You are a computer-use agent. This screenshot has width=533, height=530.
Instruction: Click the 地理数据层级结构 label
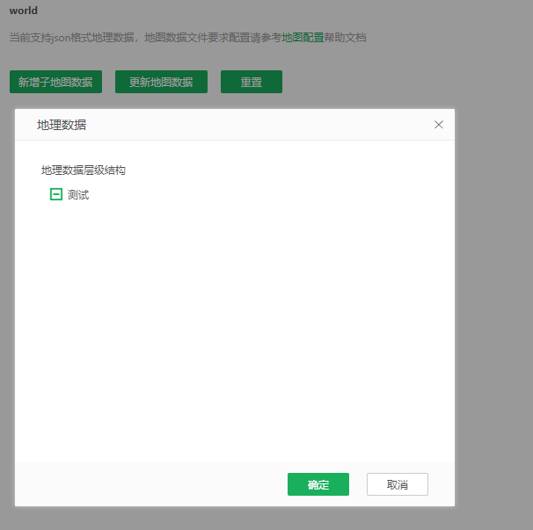pyautogui.click(x=84, y=171)
